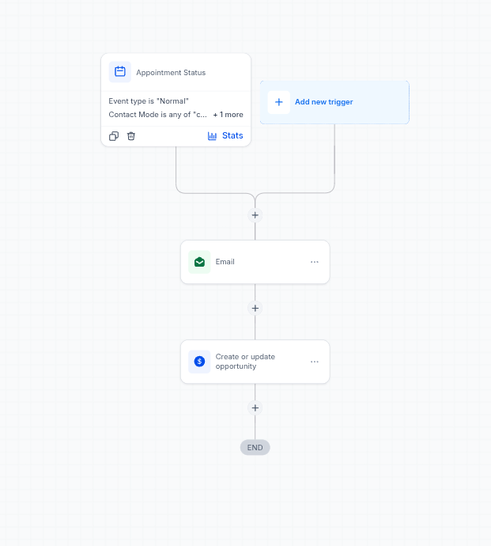Open the opportunity action's three-dot menu
This screenshot has height=546, width=491.
pos(314,362)
